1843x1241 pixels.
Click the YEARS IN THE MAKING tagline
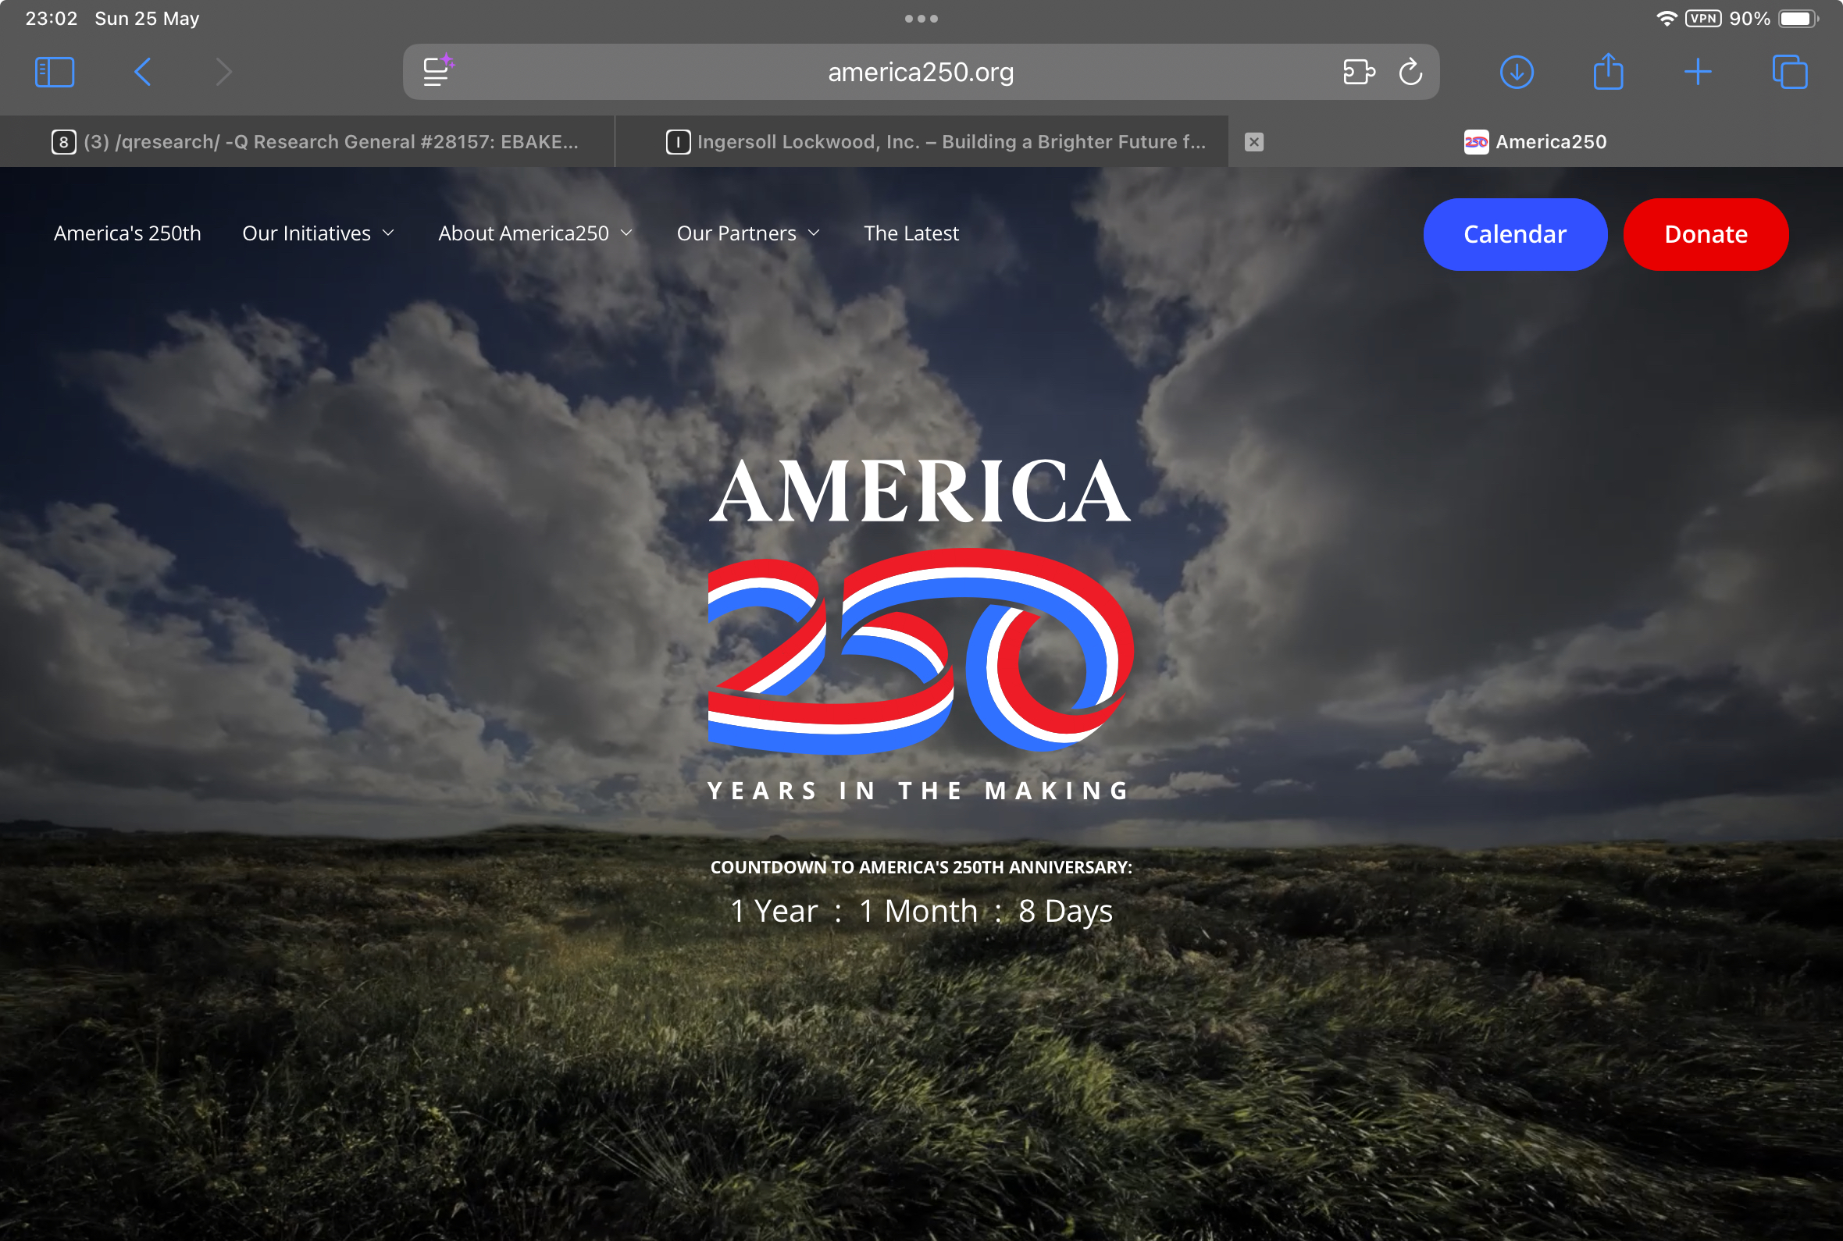point(919,791)
